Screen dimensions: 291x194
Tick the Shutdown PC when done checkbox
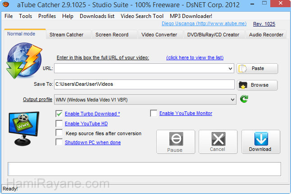tap(59, 142)
